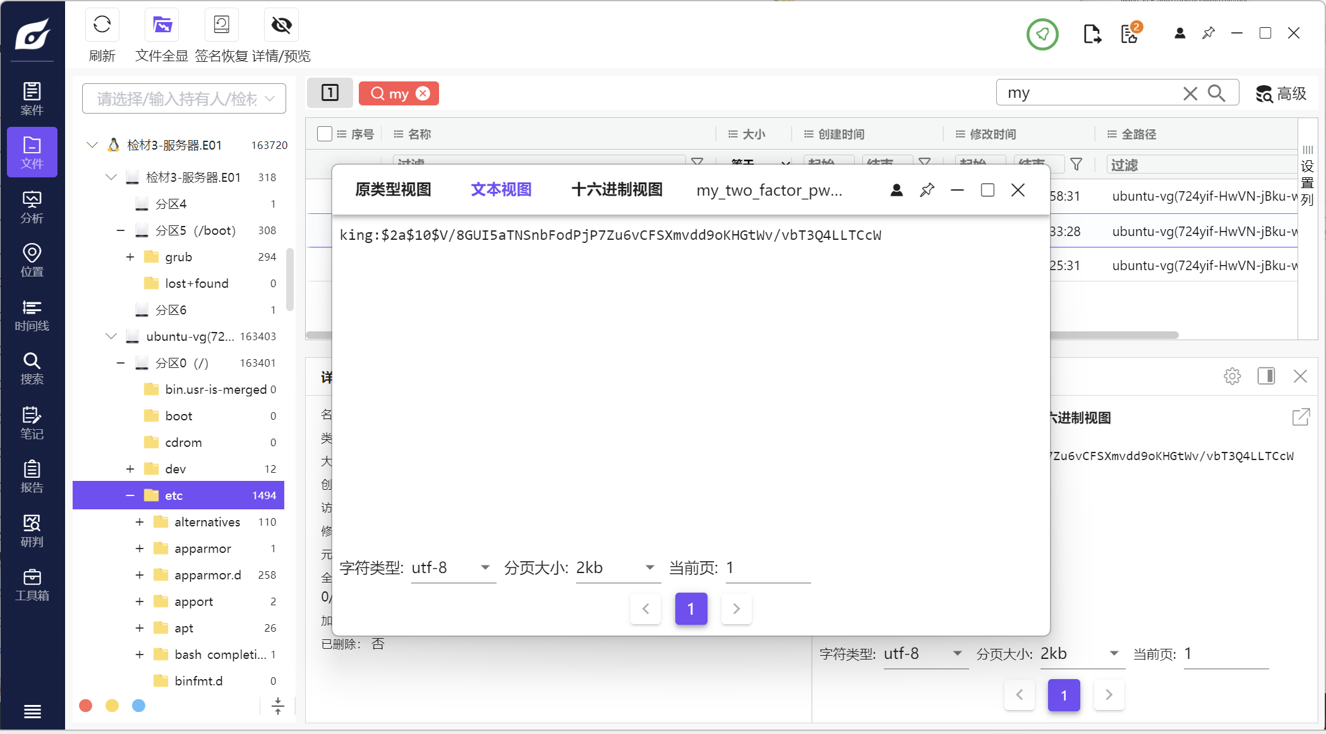Click the blue color tag dot

[x=139, y=706]
